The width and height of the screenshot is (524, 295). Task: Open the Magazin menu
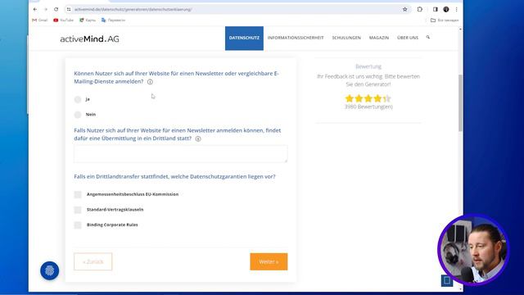pyautogui.click(x=379, y=38)
